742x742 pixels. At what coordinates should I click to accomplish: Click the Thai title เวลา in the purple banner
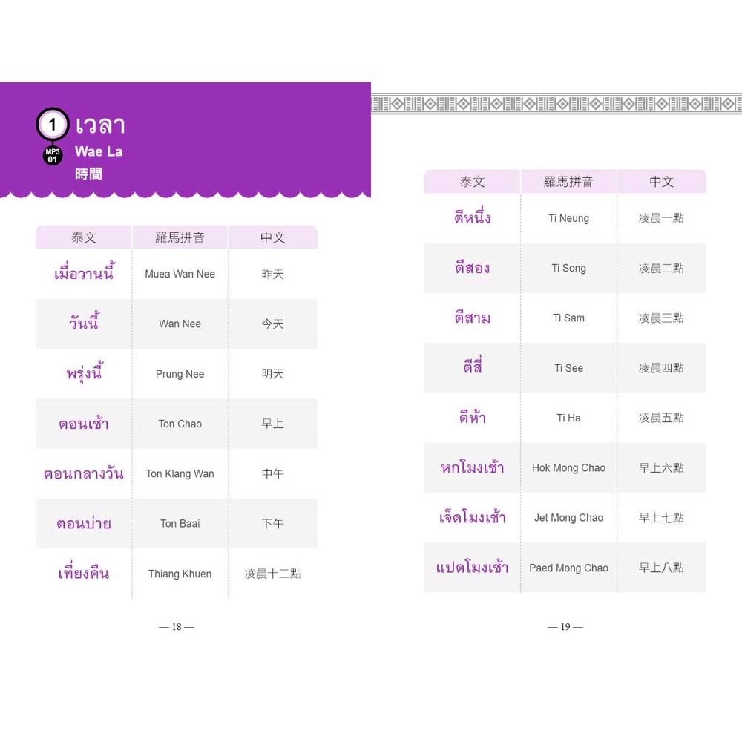[x=100, y=125]
